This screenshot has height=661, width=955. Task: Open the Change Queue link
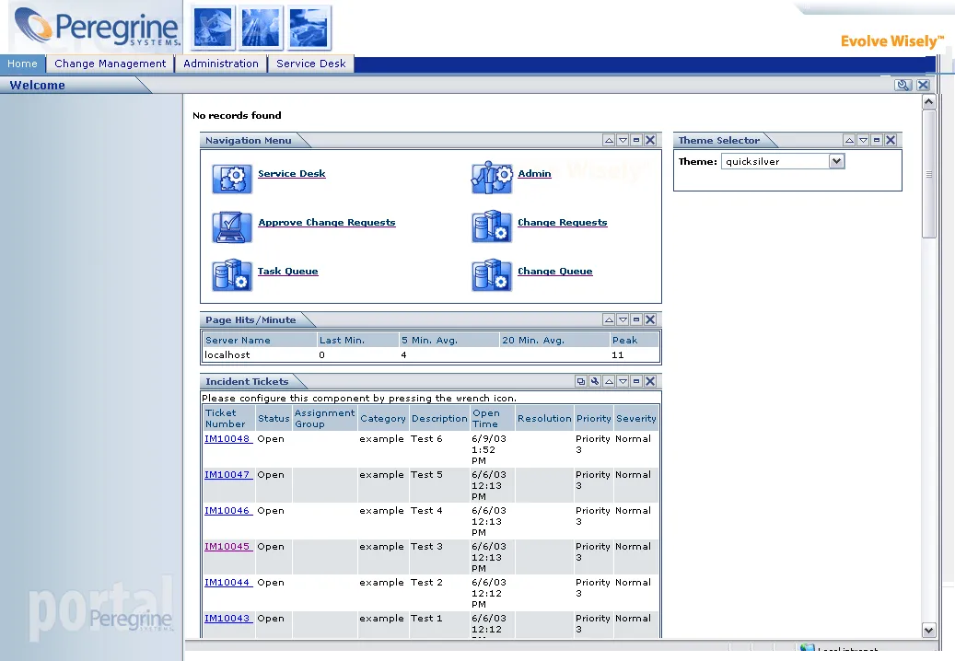[554, 271]
